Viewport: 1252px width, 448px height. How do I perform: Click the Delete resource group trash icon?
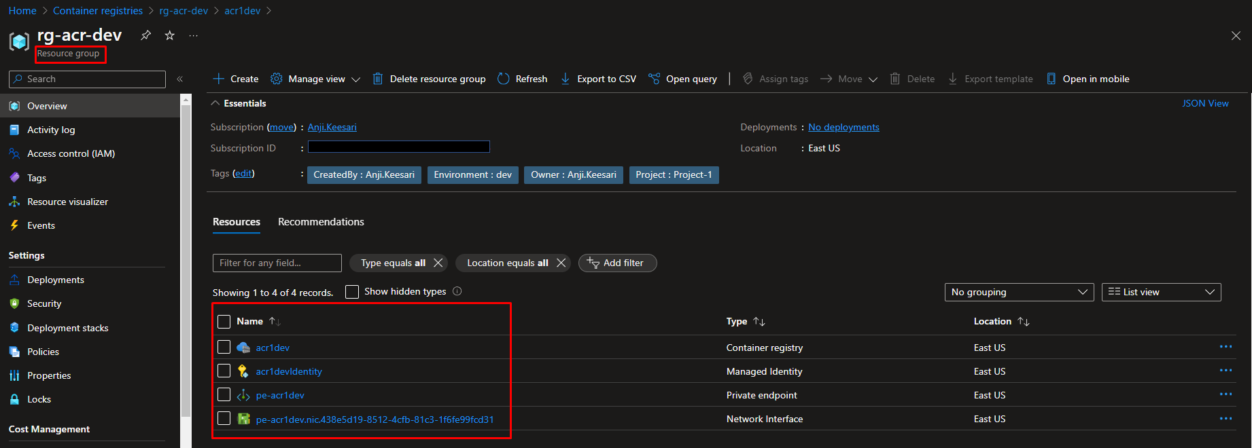tap(378, 79)
